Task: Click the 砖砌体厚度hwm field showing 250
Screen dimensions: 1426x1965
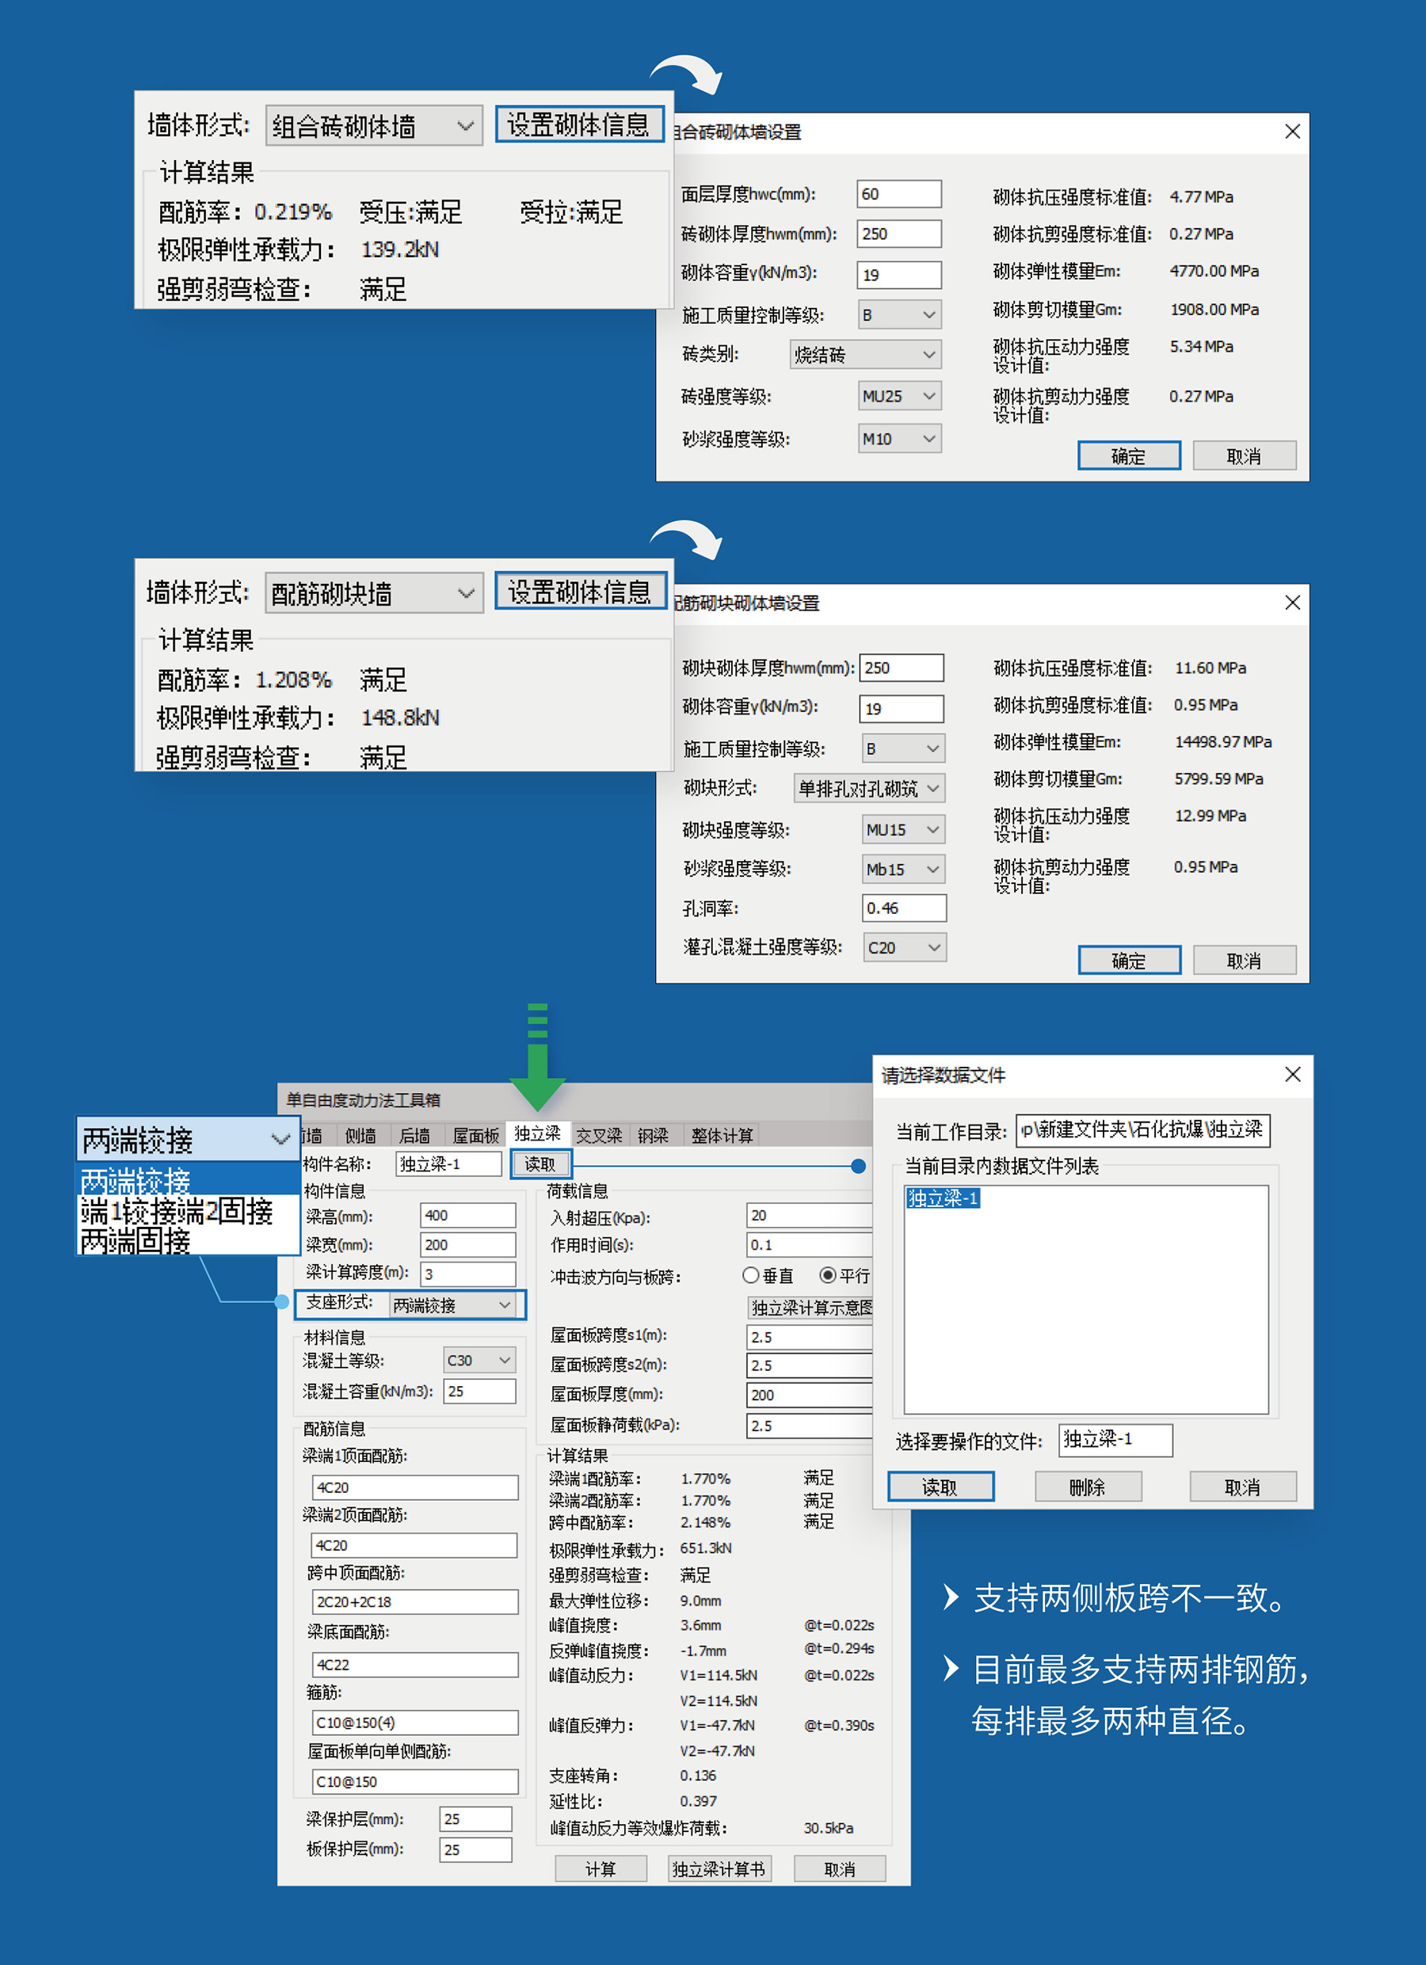Action: (x=899, y=234)
